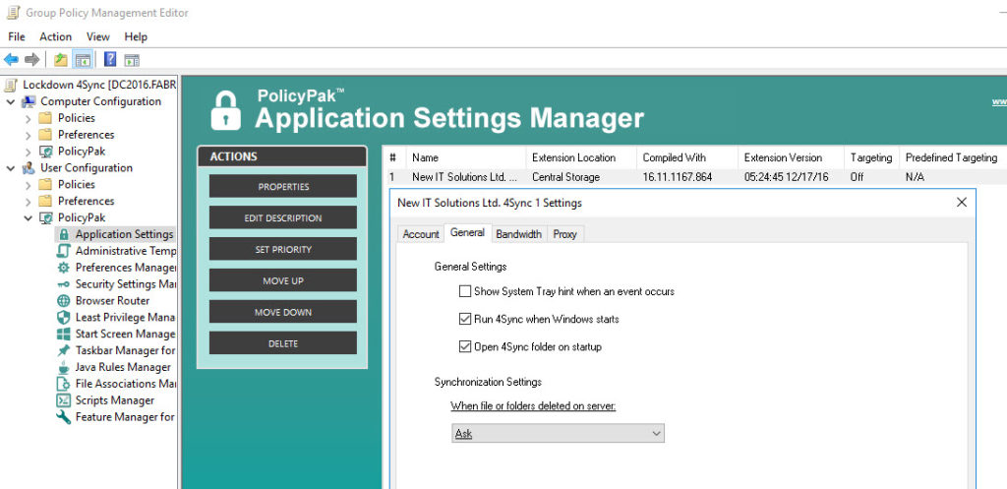Click the Predefined Targeting column header
The height and width of the screenshot is (489, 1007).
pyautogui.click(x=953, y=158)
